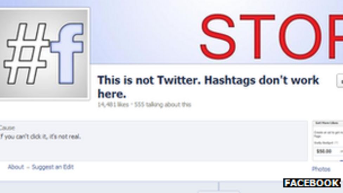View the 14,481 likes count
Image resolution: width=343 pixels, height=193 pixels.
113,105
